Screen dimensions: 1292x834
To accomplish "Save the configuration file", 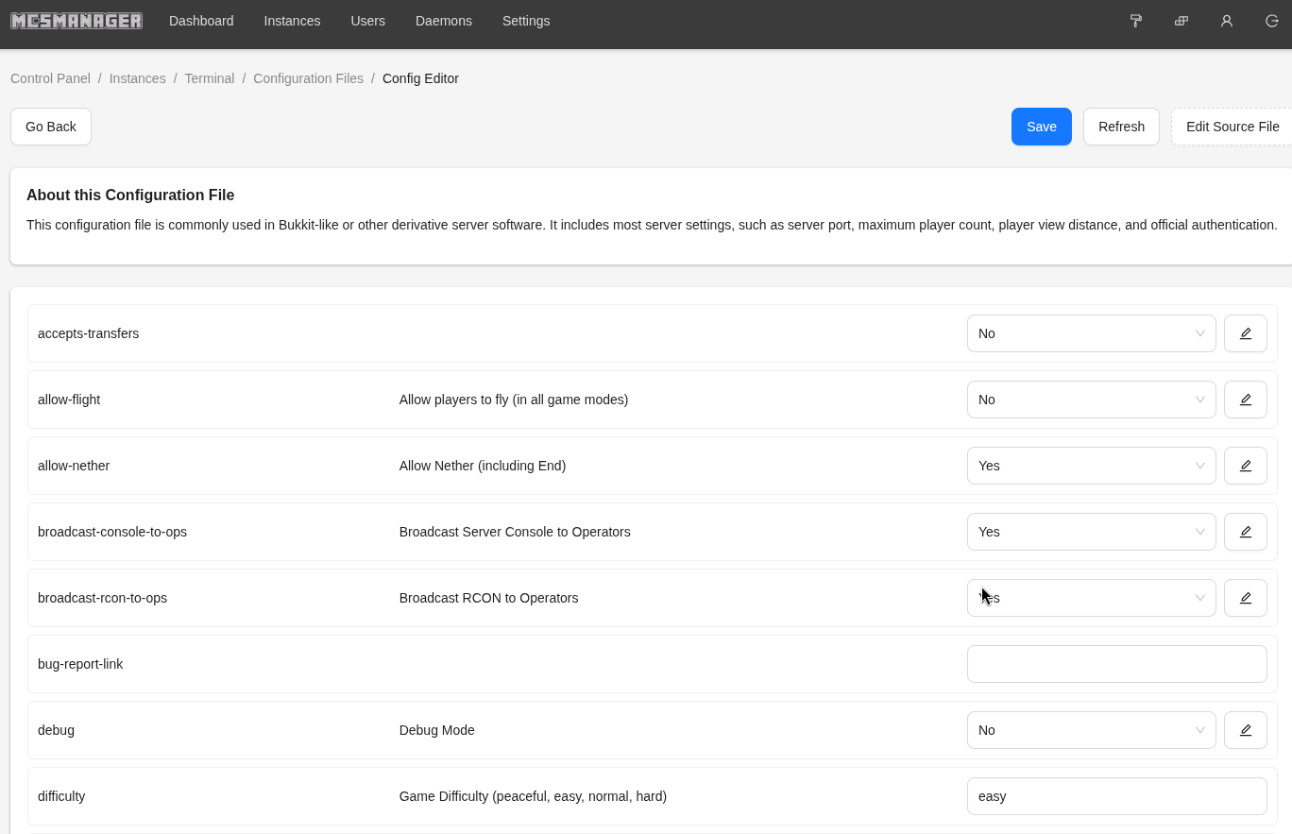I will point(1042,127).
